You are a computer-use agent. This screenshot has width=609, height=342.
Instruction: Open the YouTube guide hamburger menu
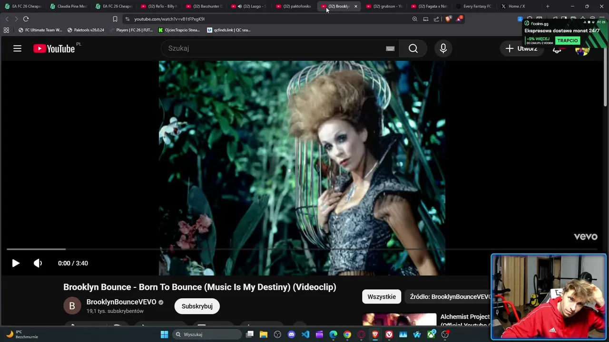pos(17,48)
